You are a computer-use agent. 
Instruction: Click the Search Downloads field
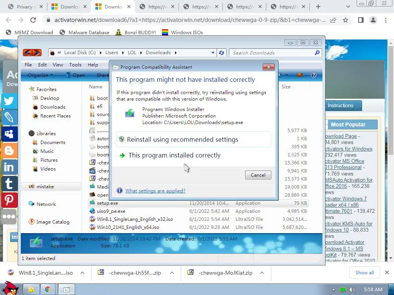click(x=272, y=53)
